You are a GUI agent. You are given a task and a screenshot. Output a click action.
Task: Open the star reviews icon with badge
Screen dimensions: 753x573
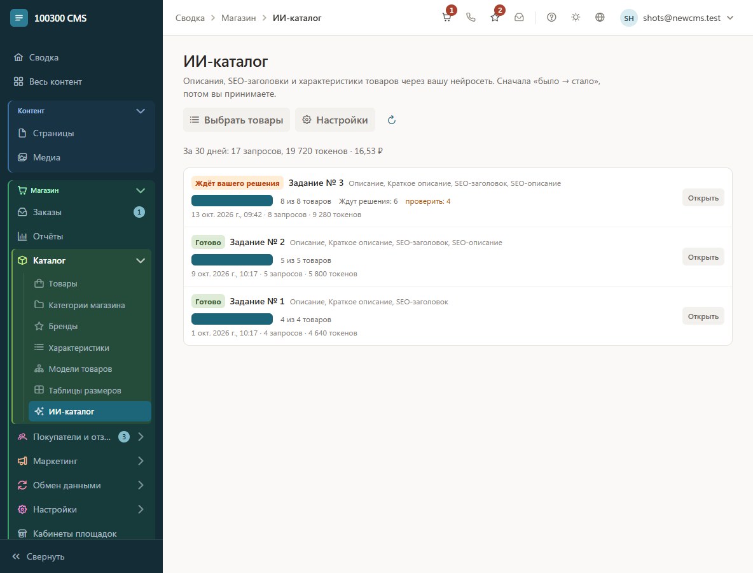[x=495, y=18]
